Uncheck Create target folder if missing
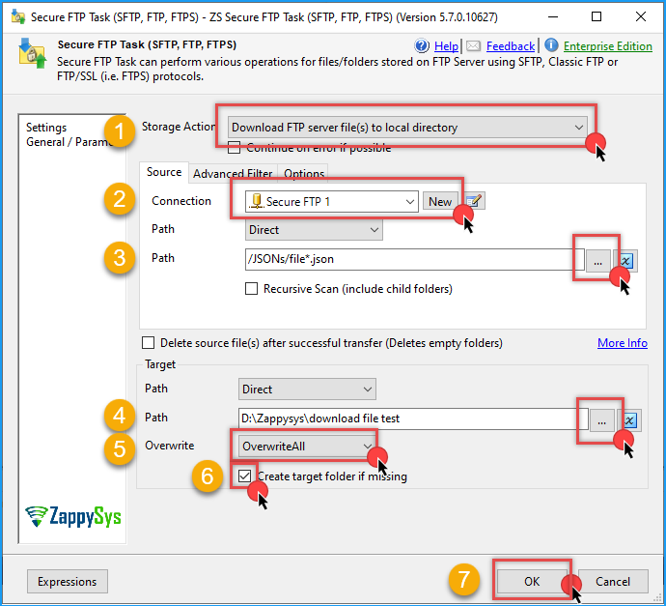666x606 pixels. click(x=244, y=476)
